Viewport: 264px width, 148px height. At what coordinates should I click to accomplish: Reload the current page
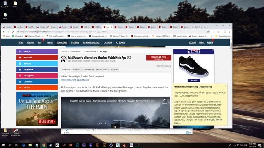[x=13, y=32]
